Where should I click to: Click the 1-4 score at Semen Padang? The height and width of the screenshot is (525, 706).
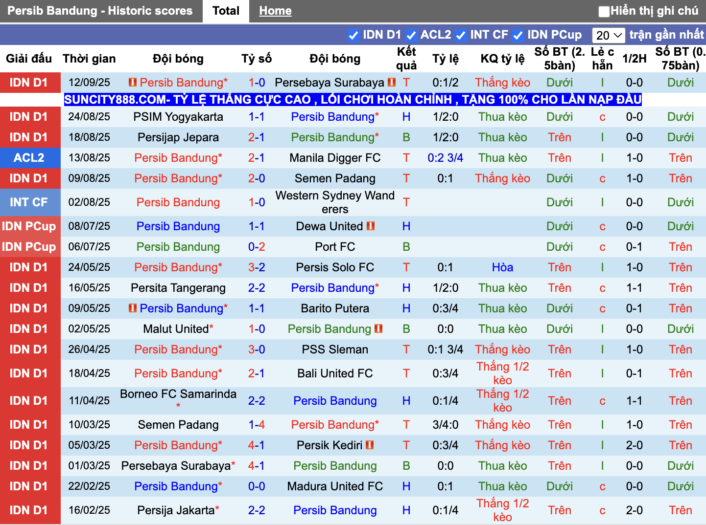coord(257,425)
